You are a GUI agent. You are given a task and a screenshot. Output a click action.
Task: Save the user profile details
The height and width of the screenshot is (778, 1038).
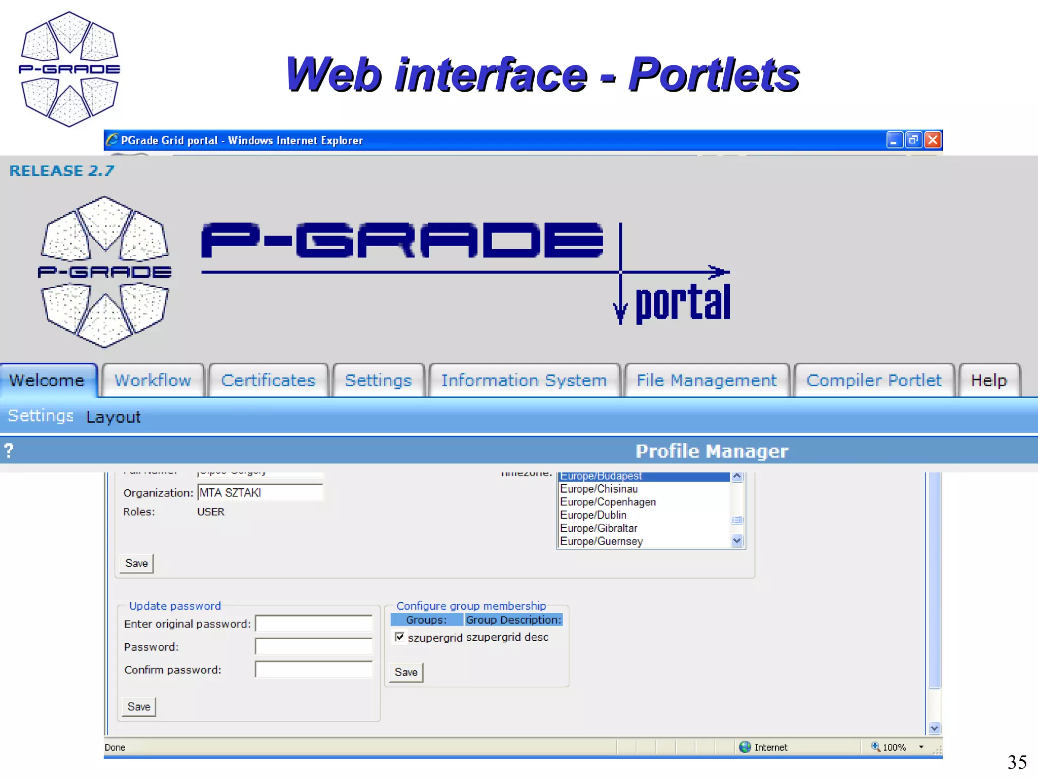(x=136, y=563)
